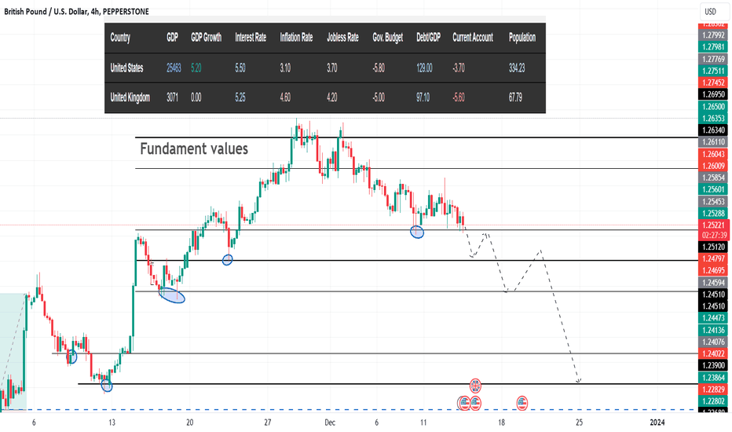Click the US interest rate 5.50
The image size is (732, 432).
[x=240, y=68]
